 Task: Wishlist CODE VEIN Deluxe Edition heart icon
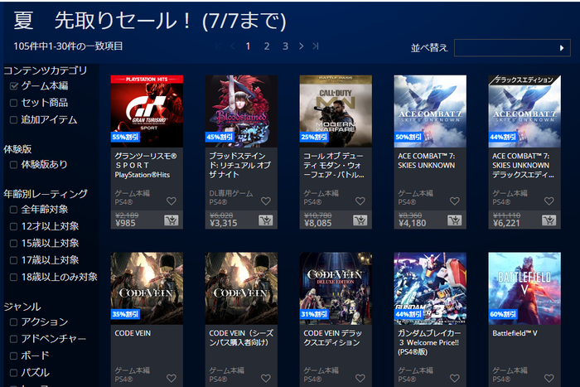click(360, 378)
